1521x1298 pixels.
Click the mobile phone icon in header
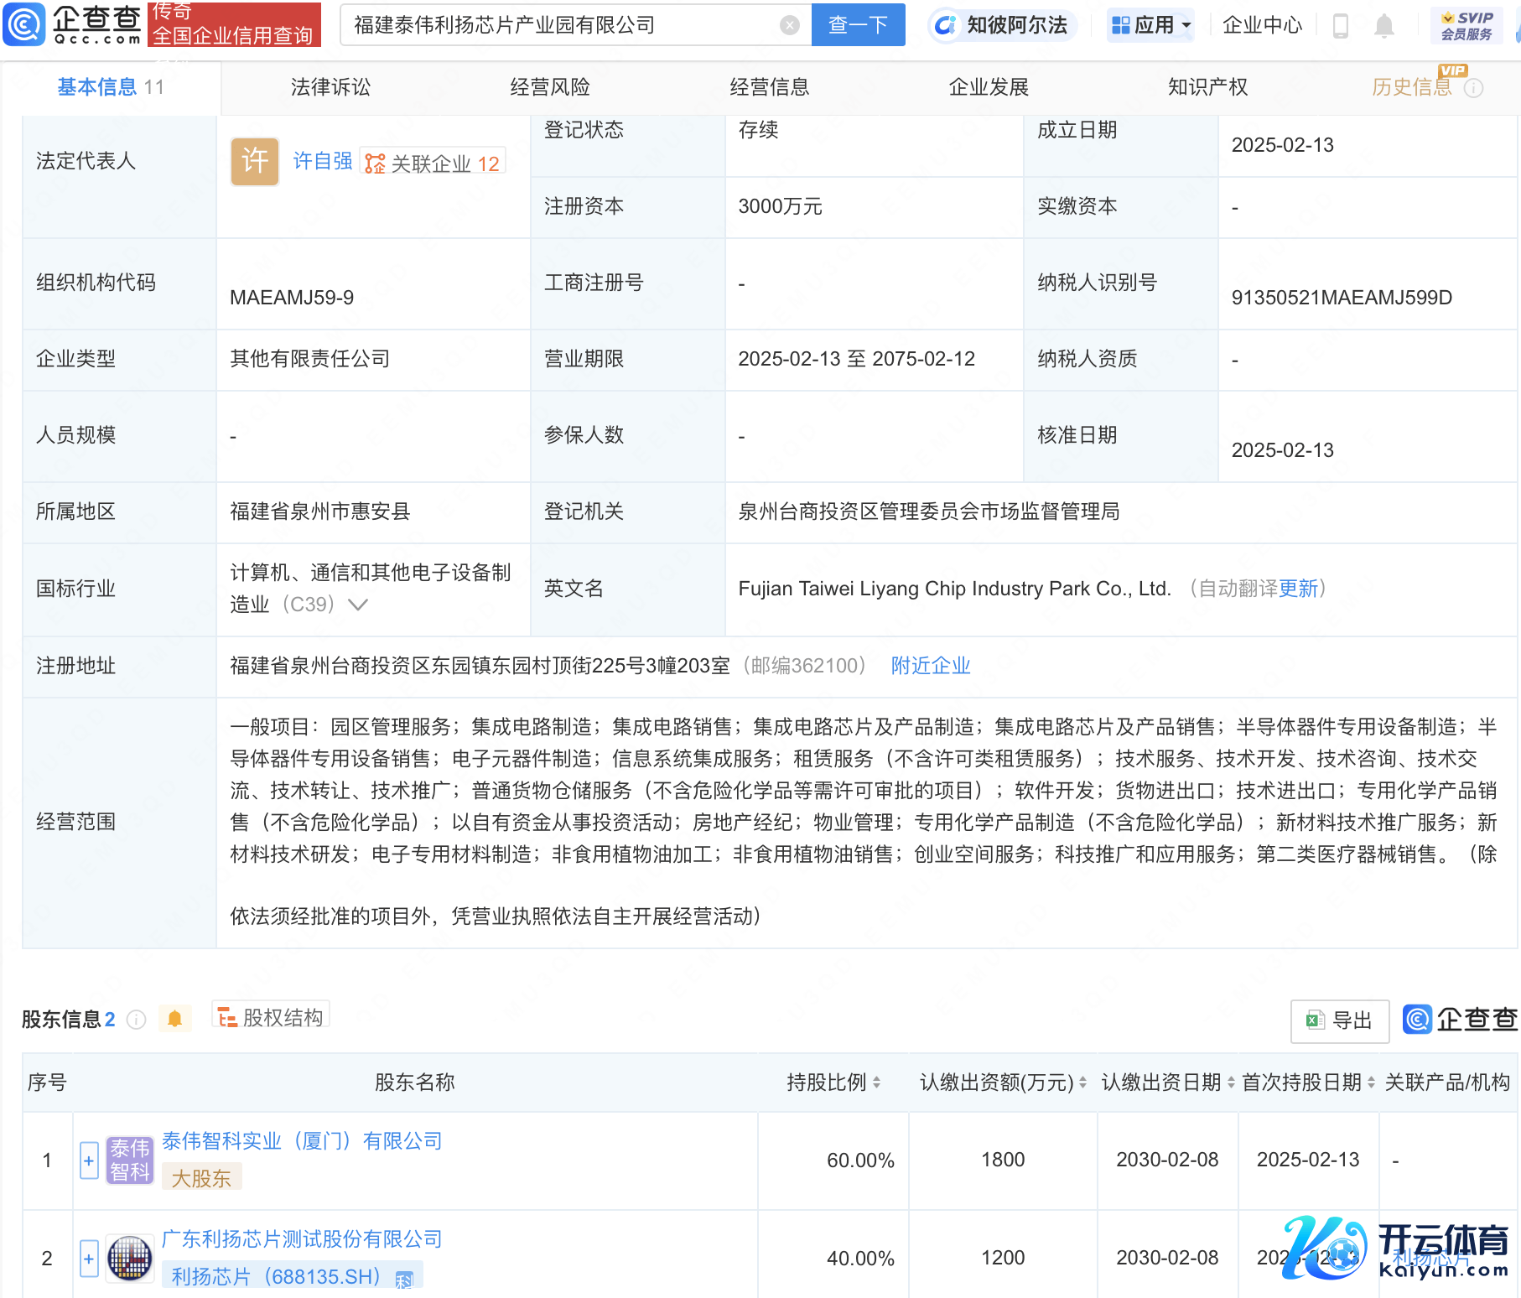1340,26
